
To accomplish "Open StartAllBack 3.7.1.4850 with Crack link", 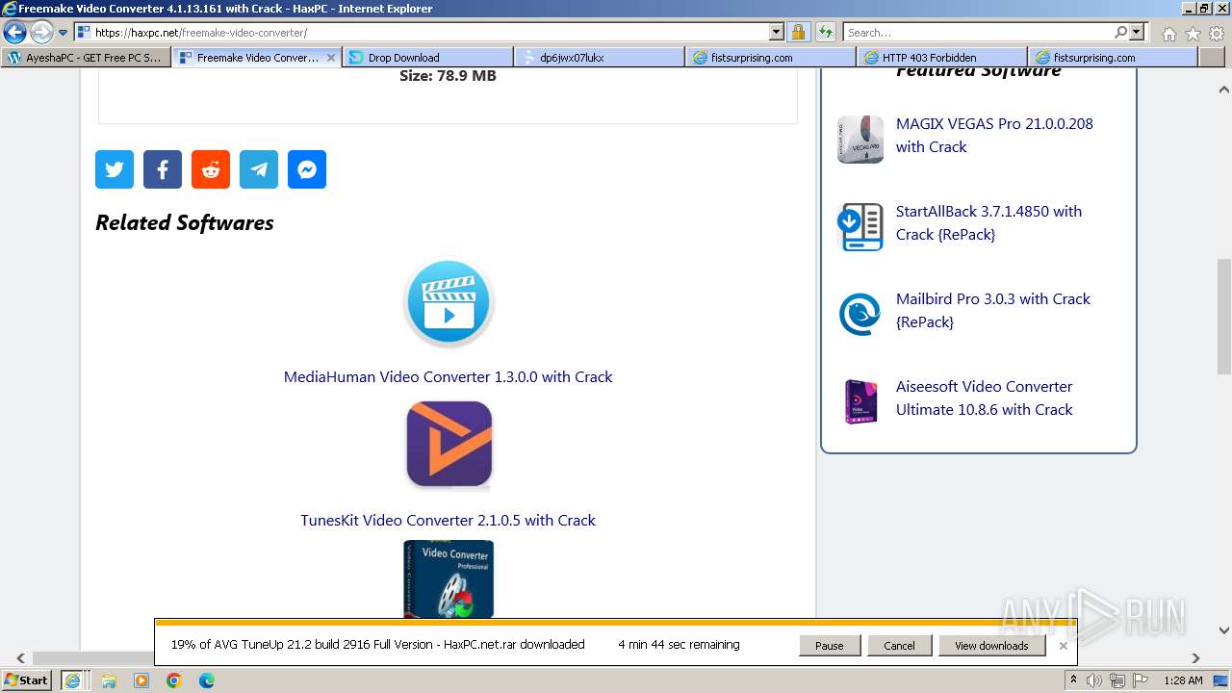I will [x=988, y=223].
